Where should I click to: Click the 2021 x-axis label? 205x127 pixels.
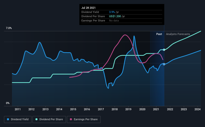tap(156, 109)
